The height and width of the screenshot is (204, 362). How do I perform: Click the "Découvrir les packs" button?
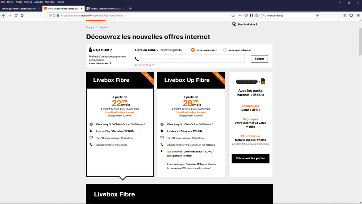coord(250,158)
